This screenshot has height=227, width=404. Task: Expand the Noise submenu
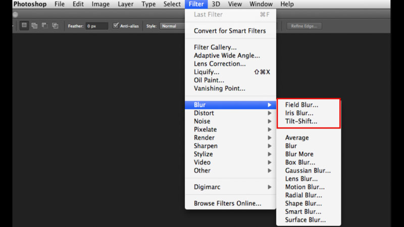[230, 121]
